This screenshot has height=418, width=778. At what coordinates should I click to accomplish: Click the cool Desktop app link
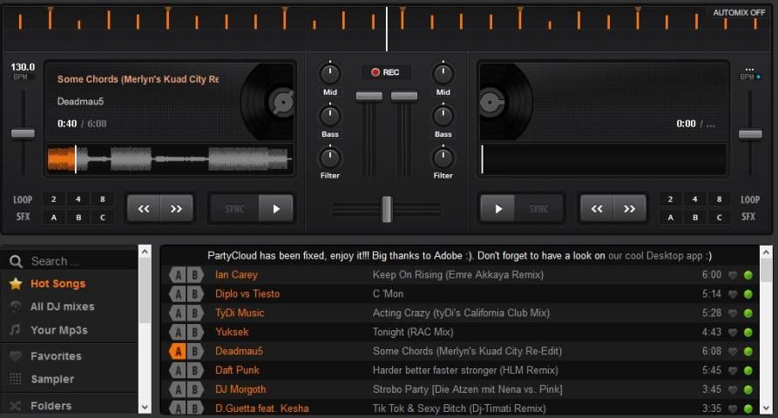[659, 256]
